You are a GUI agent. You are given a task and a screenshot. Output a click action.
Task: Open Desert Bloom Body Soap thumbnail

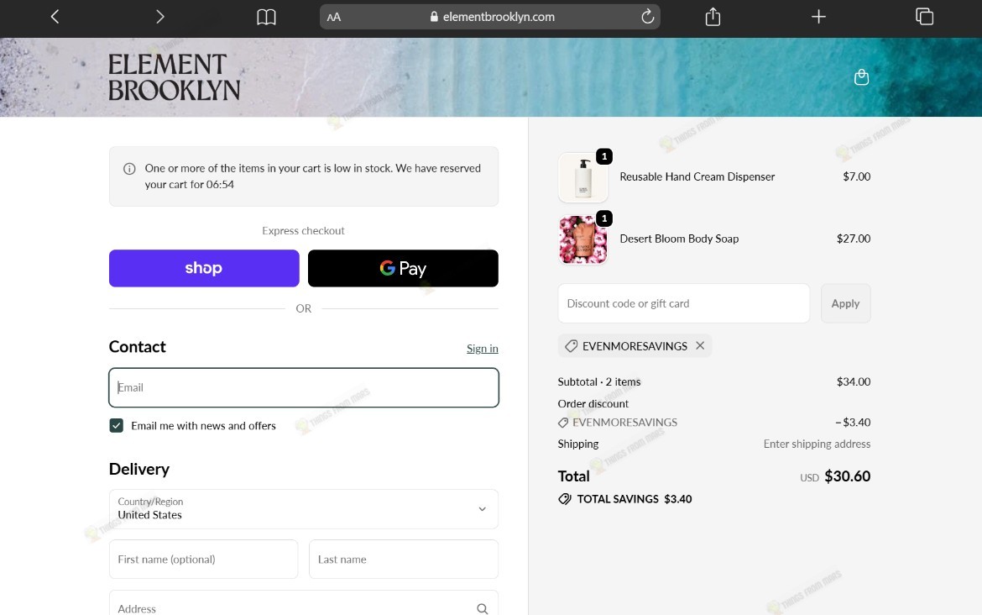583,239
